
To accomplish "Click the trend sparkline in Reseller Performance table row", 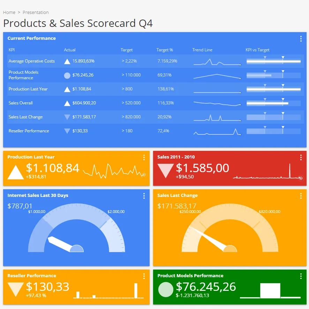I will (217, 132).
